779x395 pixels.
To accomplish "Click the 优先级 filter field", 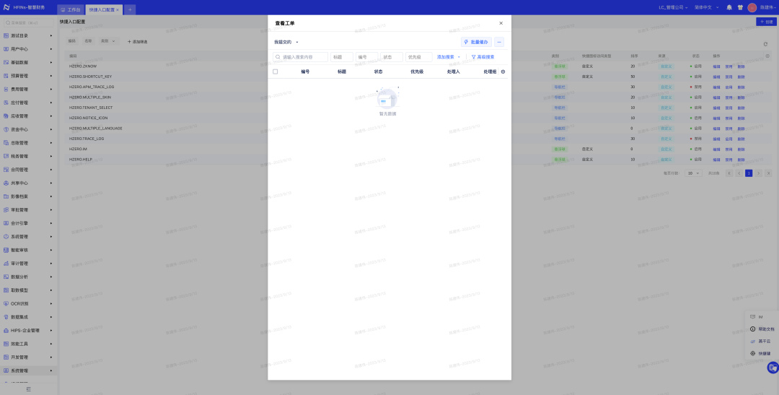I will click(x=418, y=57).
